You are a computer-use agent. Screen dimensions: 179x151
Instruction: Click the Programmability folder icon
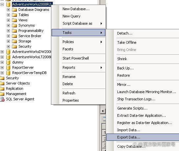pos(14,31)
